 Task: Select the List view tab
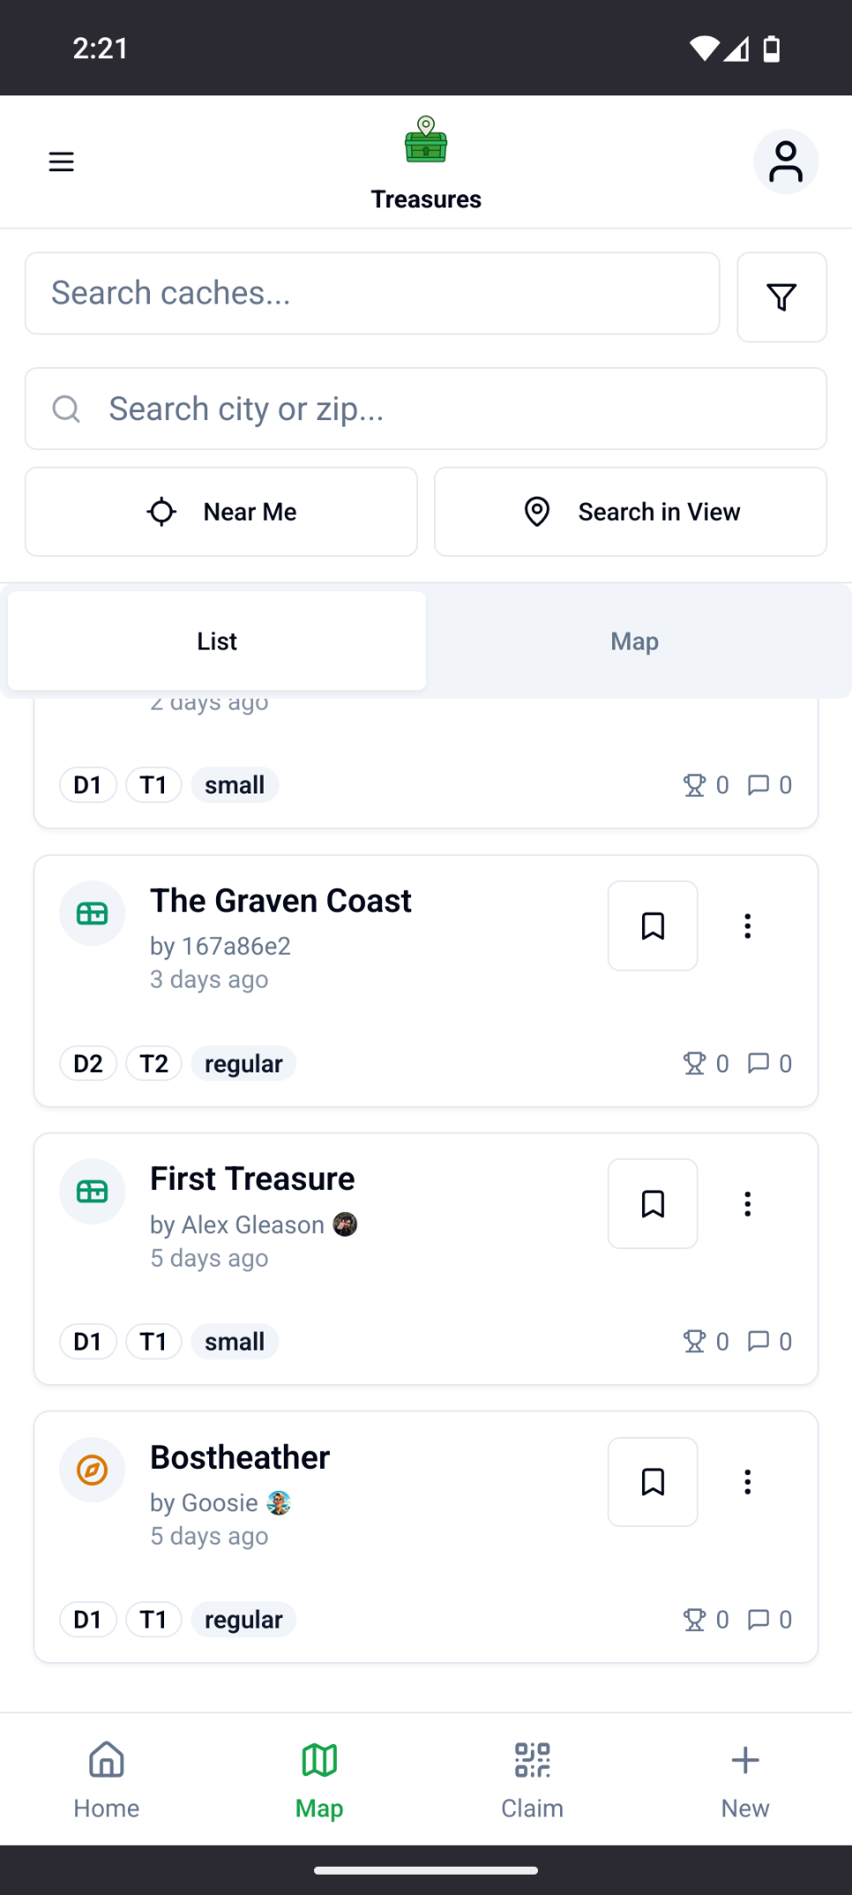[x=217, y=642]
